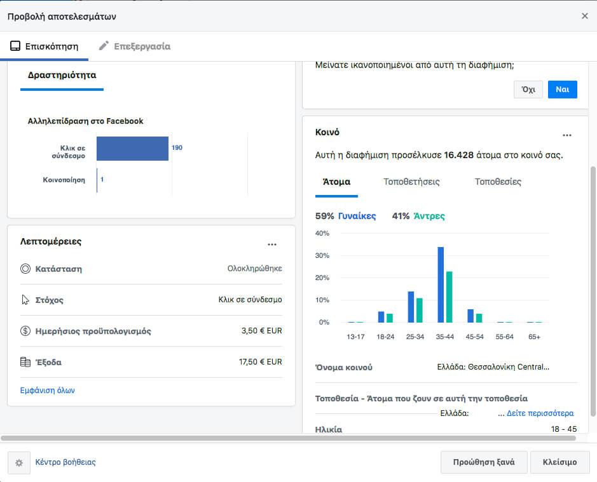Click the vertical scrollbar on the right
This screenshot has width=597, height=482.
[x=593, y=291]
